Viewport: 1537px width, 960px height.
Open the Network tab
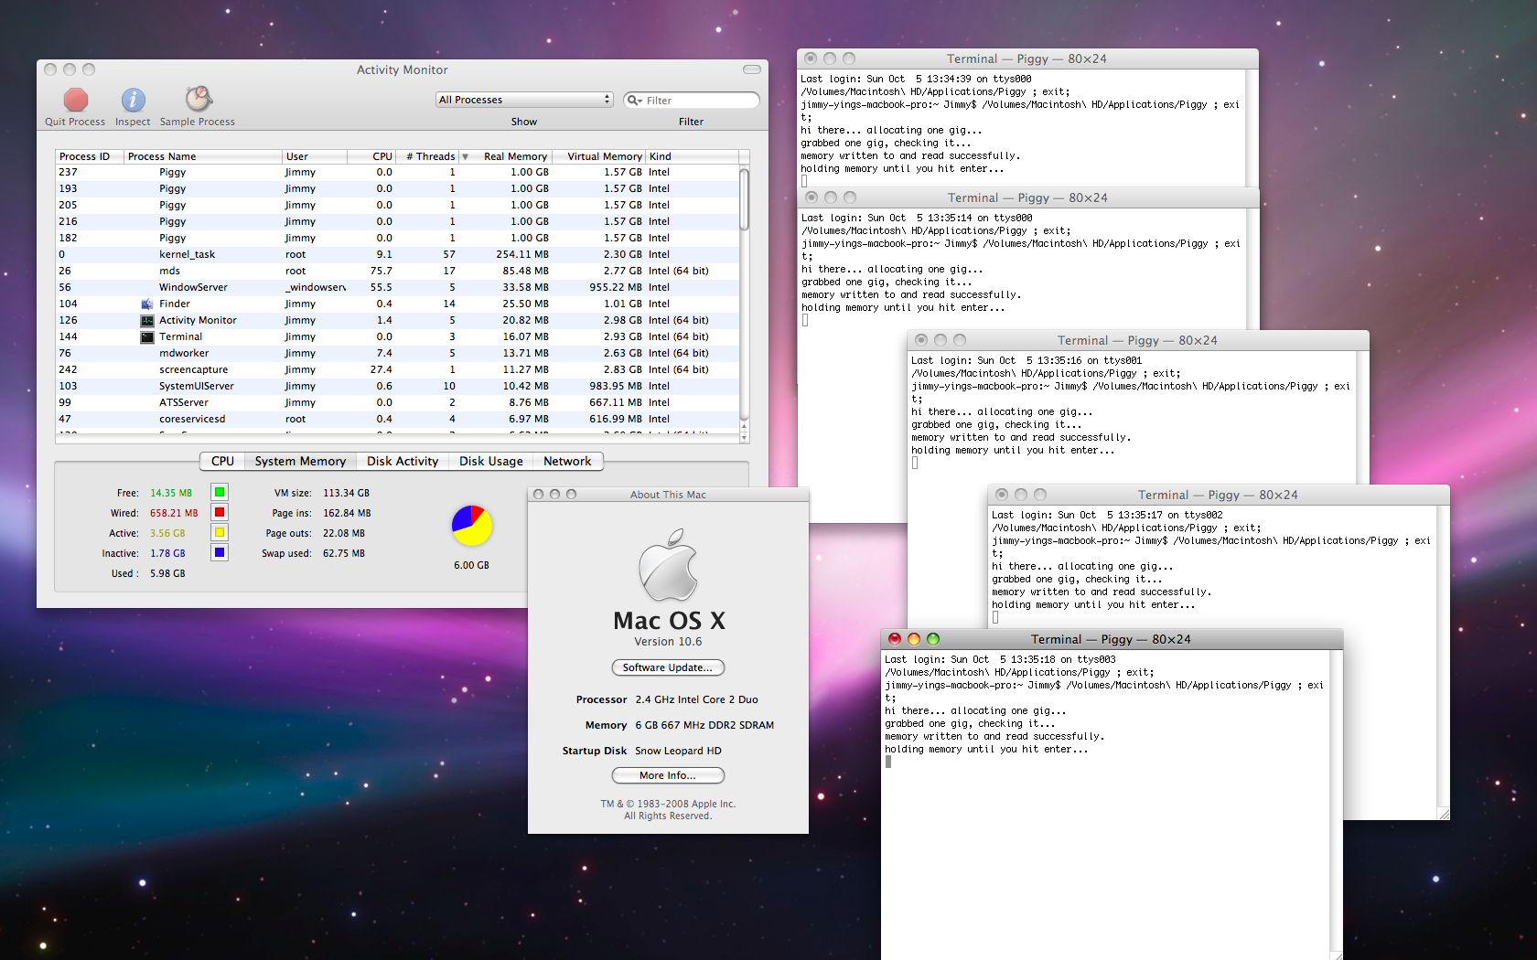click(567, 461)
